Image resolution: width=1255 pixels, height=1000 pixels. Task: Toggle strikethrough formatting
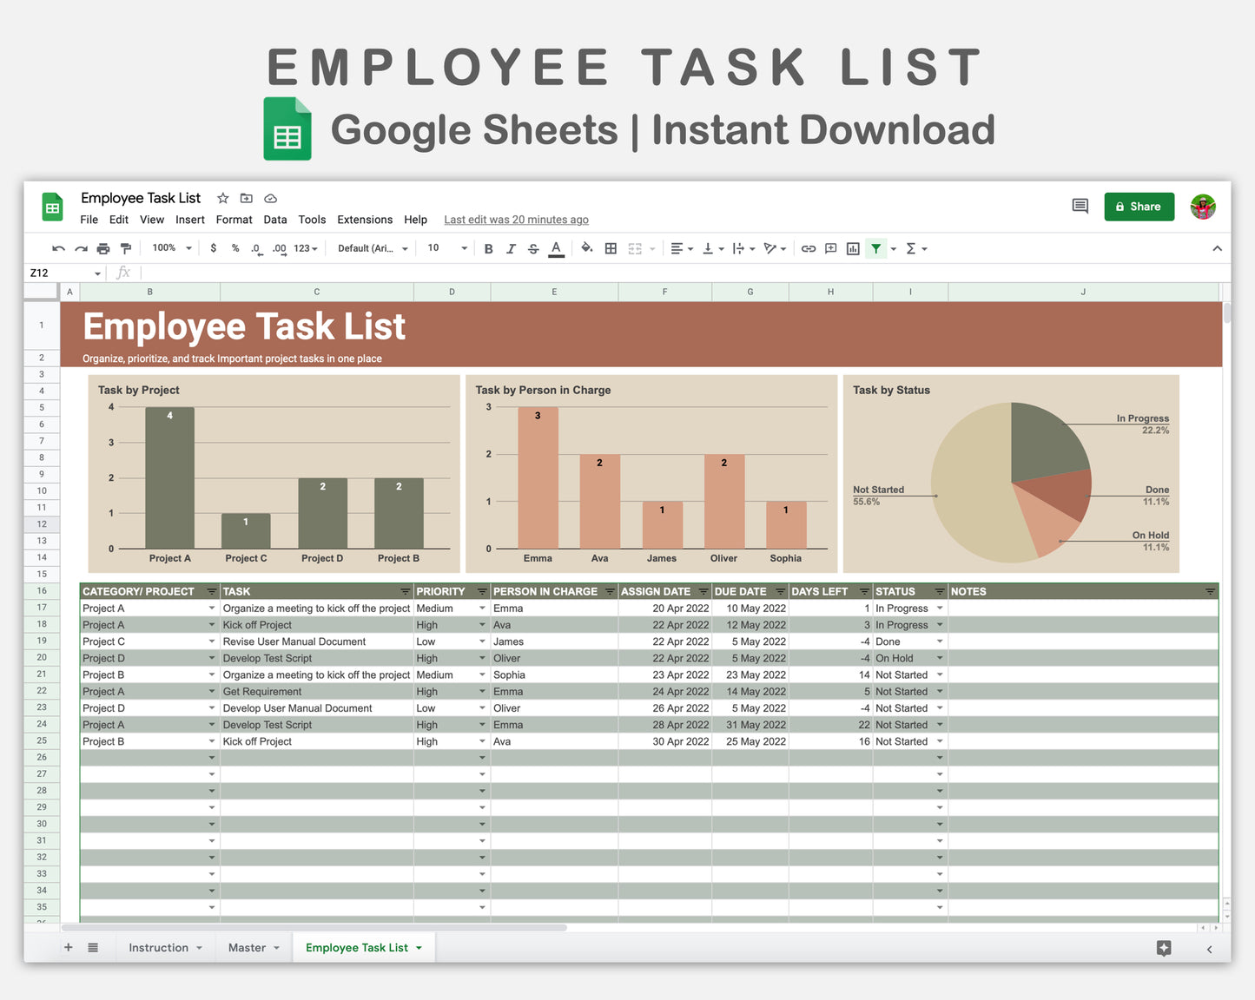click(x=533, y=248)
